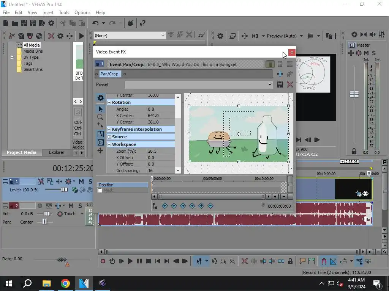Open the Insert menu
Image resolution: width=389 pixels, height=291 pixels.
pos(48,13)
